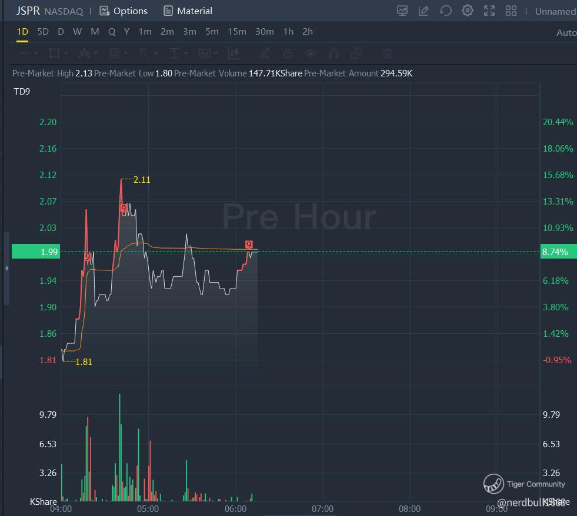Click the trash delete drawings icon
Viewport: 577px width, 516px height.
point(387,53)
